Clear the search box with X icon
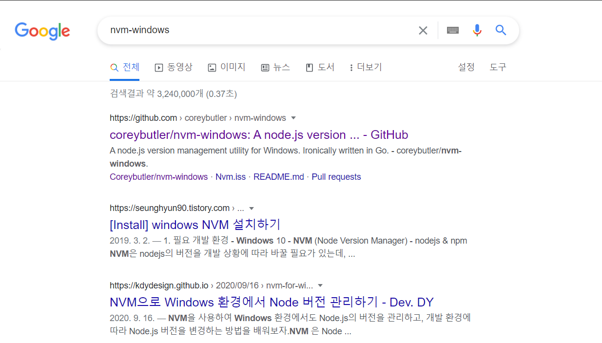 423,31
